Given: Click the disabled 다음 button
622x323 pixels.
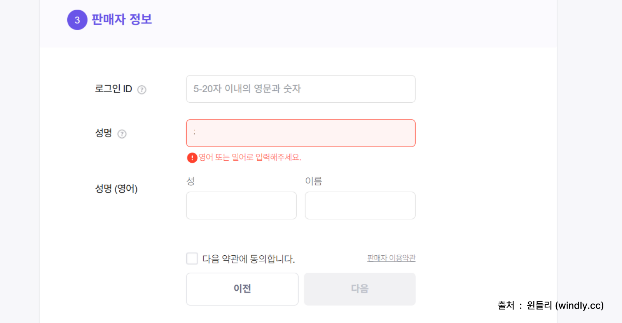Looking at the screenshot, I should 360,289.
